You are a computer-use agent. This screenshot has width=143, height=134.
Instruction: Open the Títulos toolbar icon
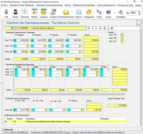click(x=99, y=12)
